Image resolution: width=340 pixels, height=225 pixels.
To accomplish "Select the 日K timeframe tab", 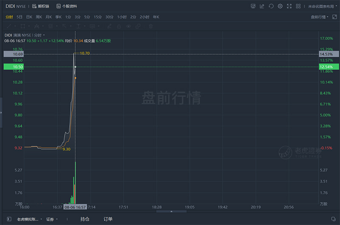I will (x=29, y=17).
